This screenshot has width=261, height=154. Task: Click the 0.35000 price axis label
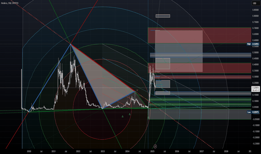coord(255,71)
